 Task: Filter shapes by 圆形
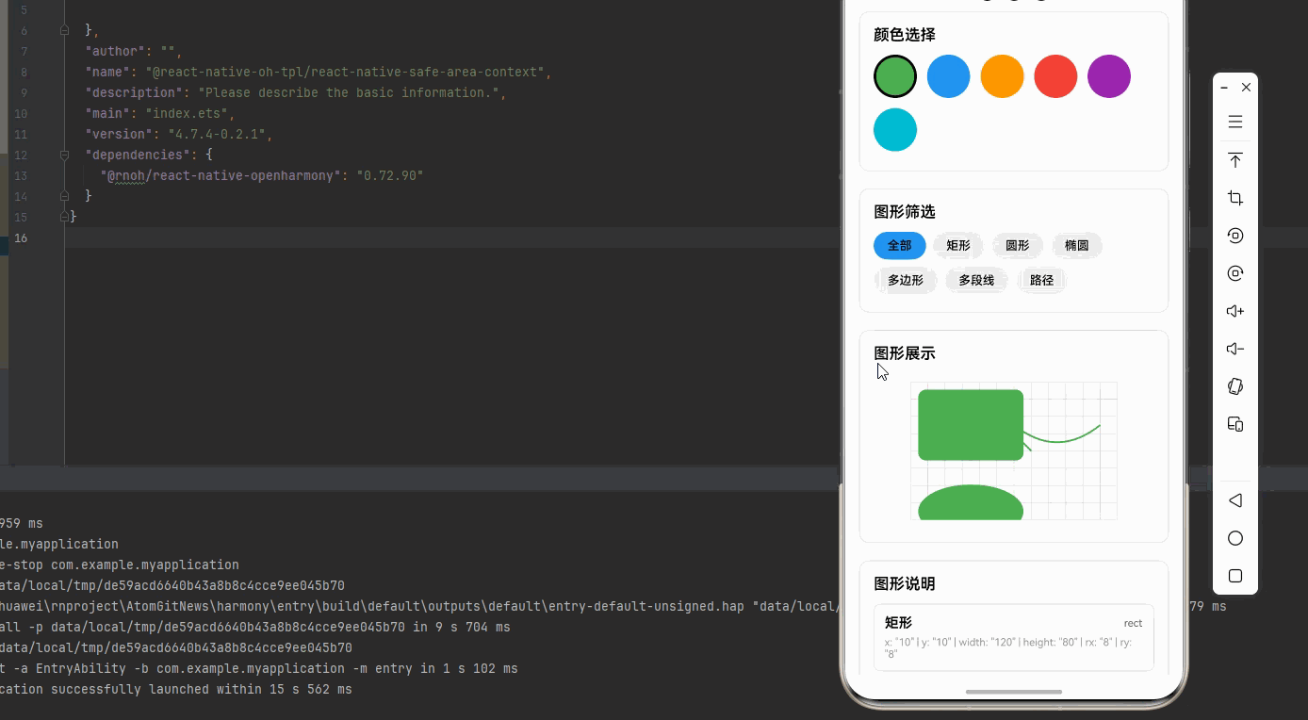(1018, 246)
